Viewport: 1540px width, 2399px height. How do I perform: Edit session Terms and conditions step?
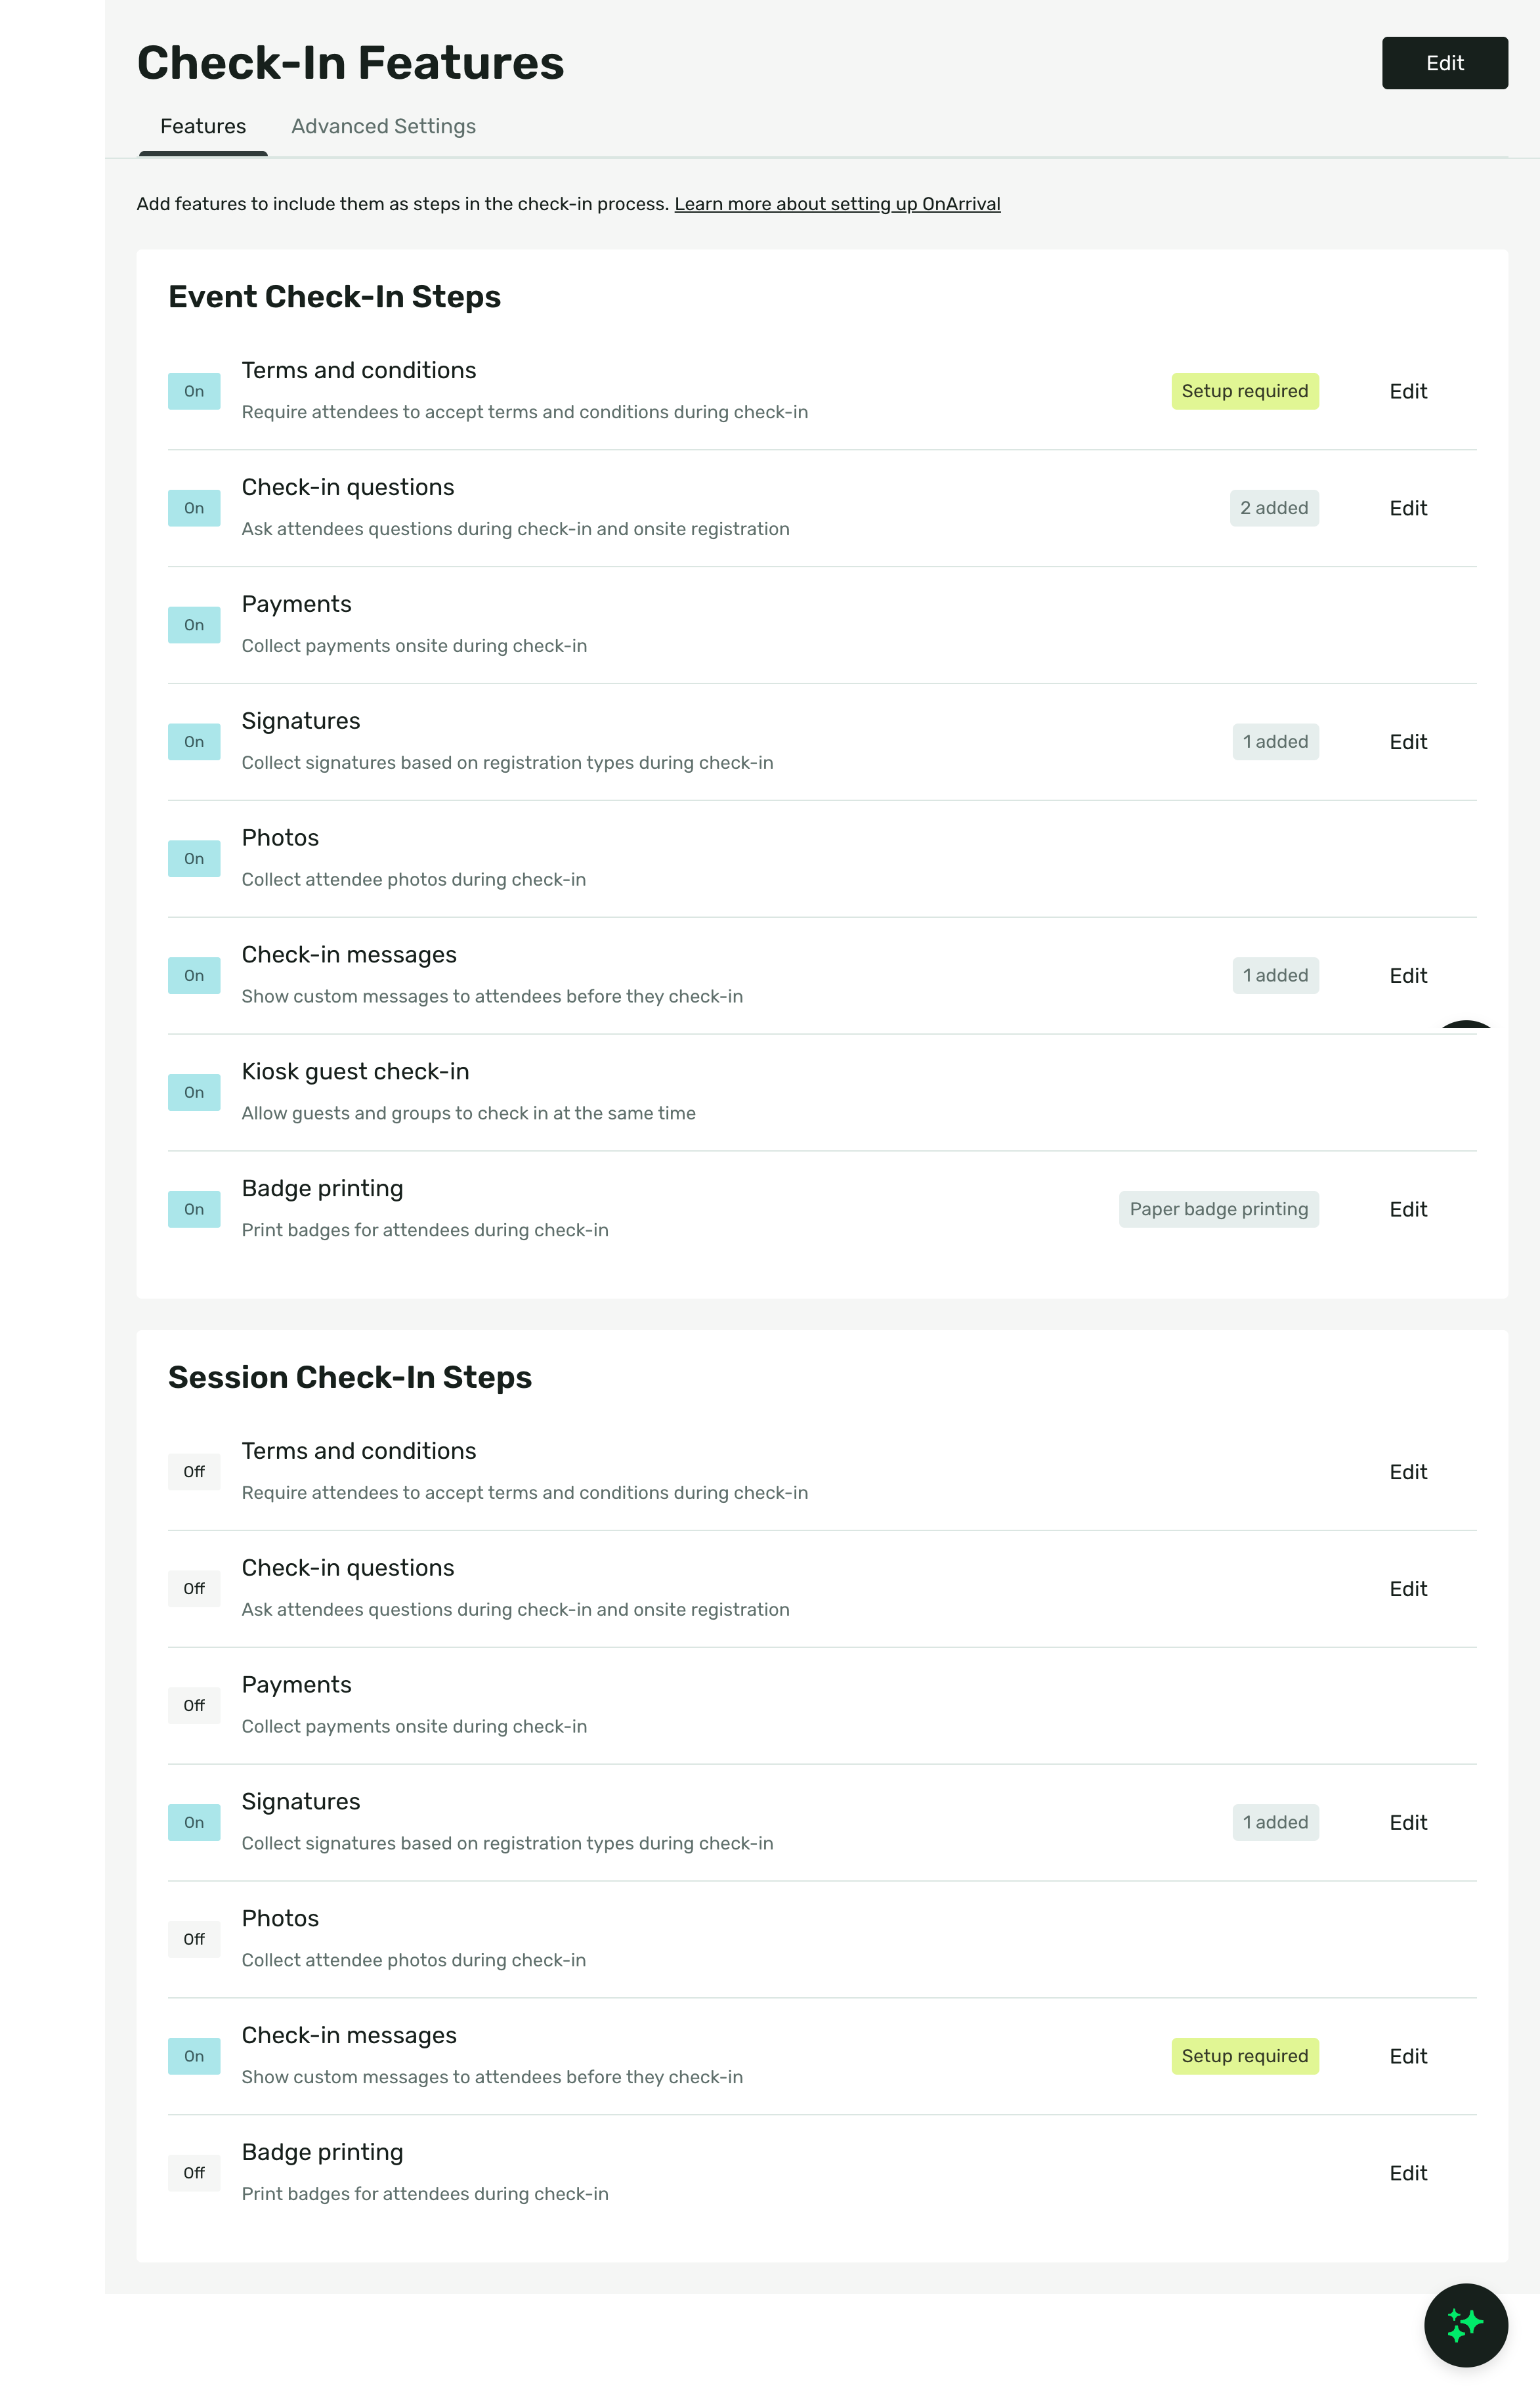[1408, 1472]
